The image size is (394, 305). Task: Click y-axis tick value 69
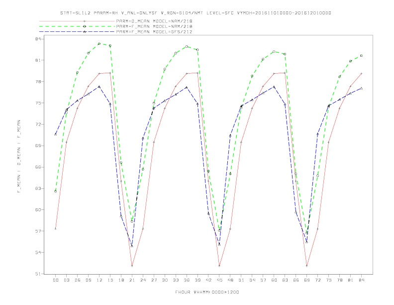38,146
